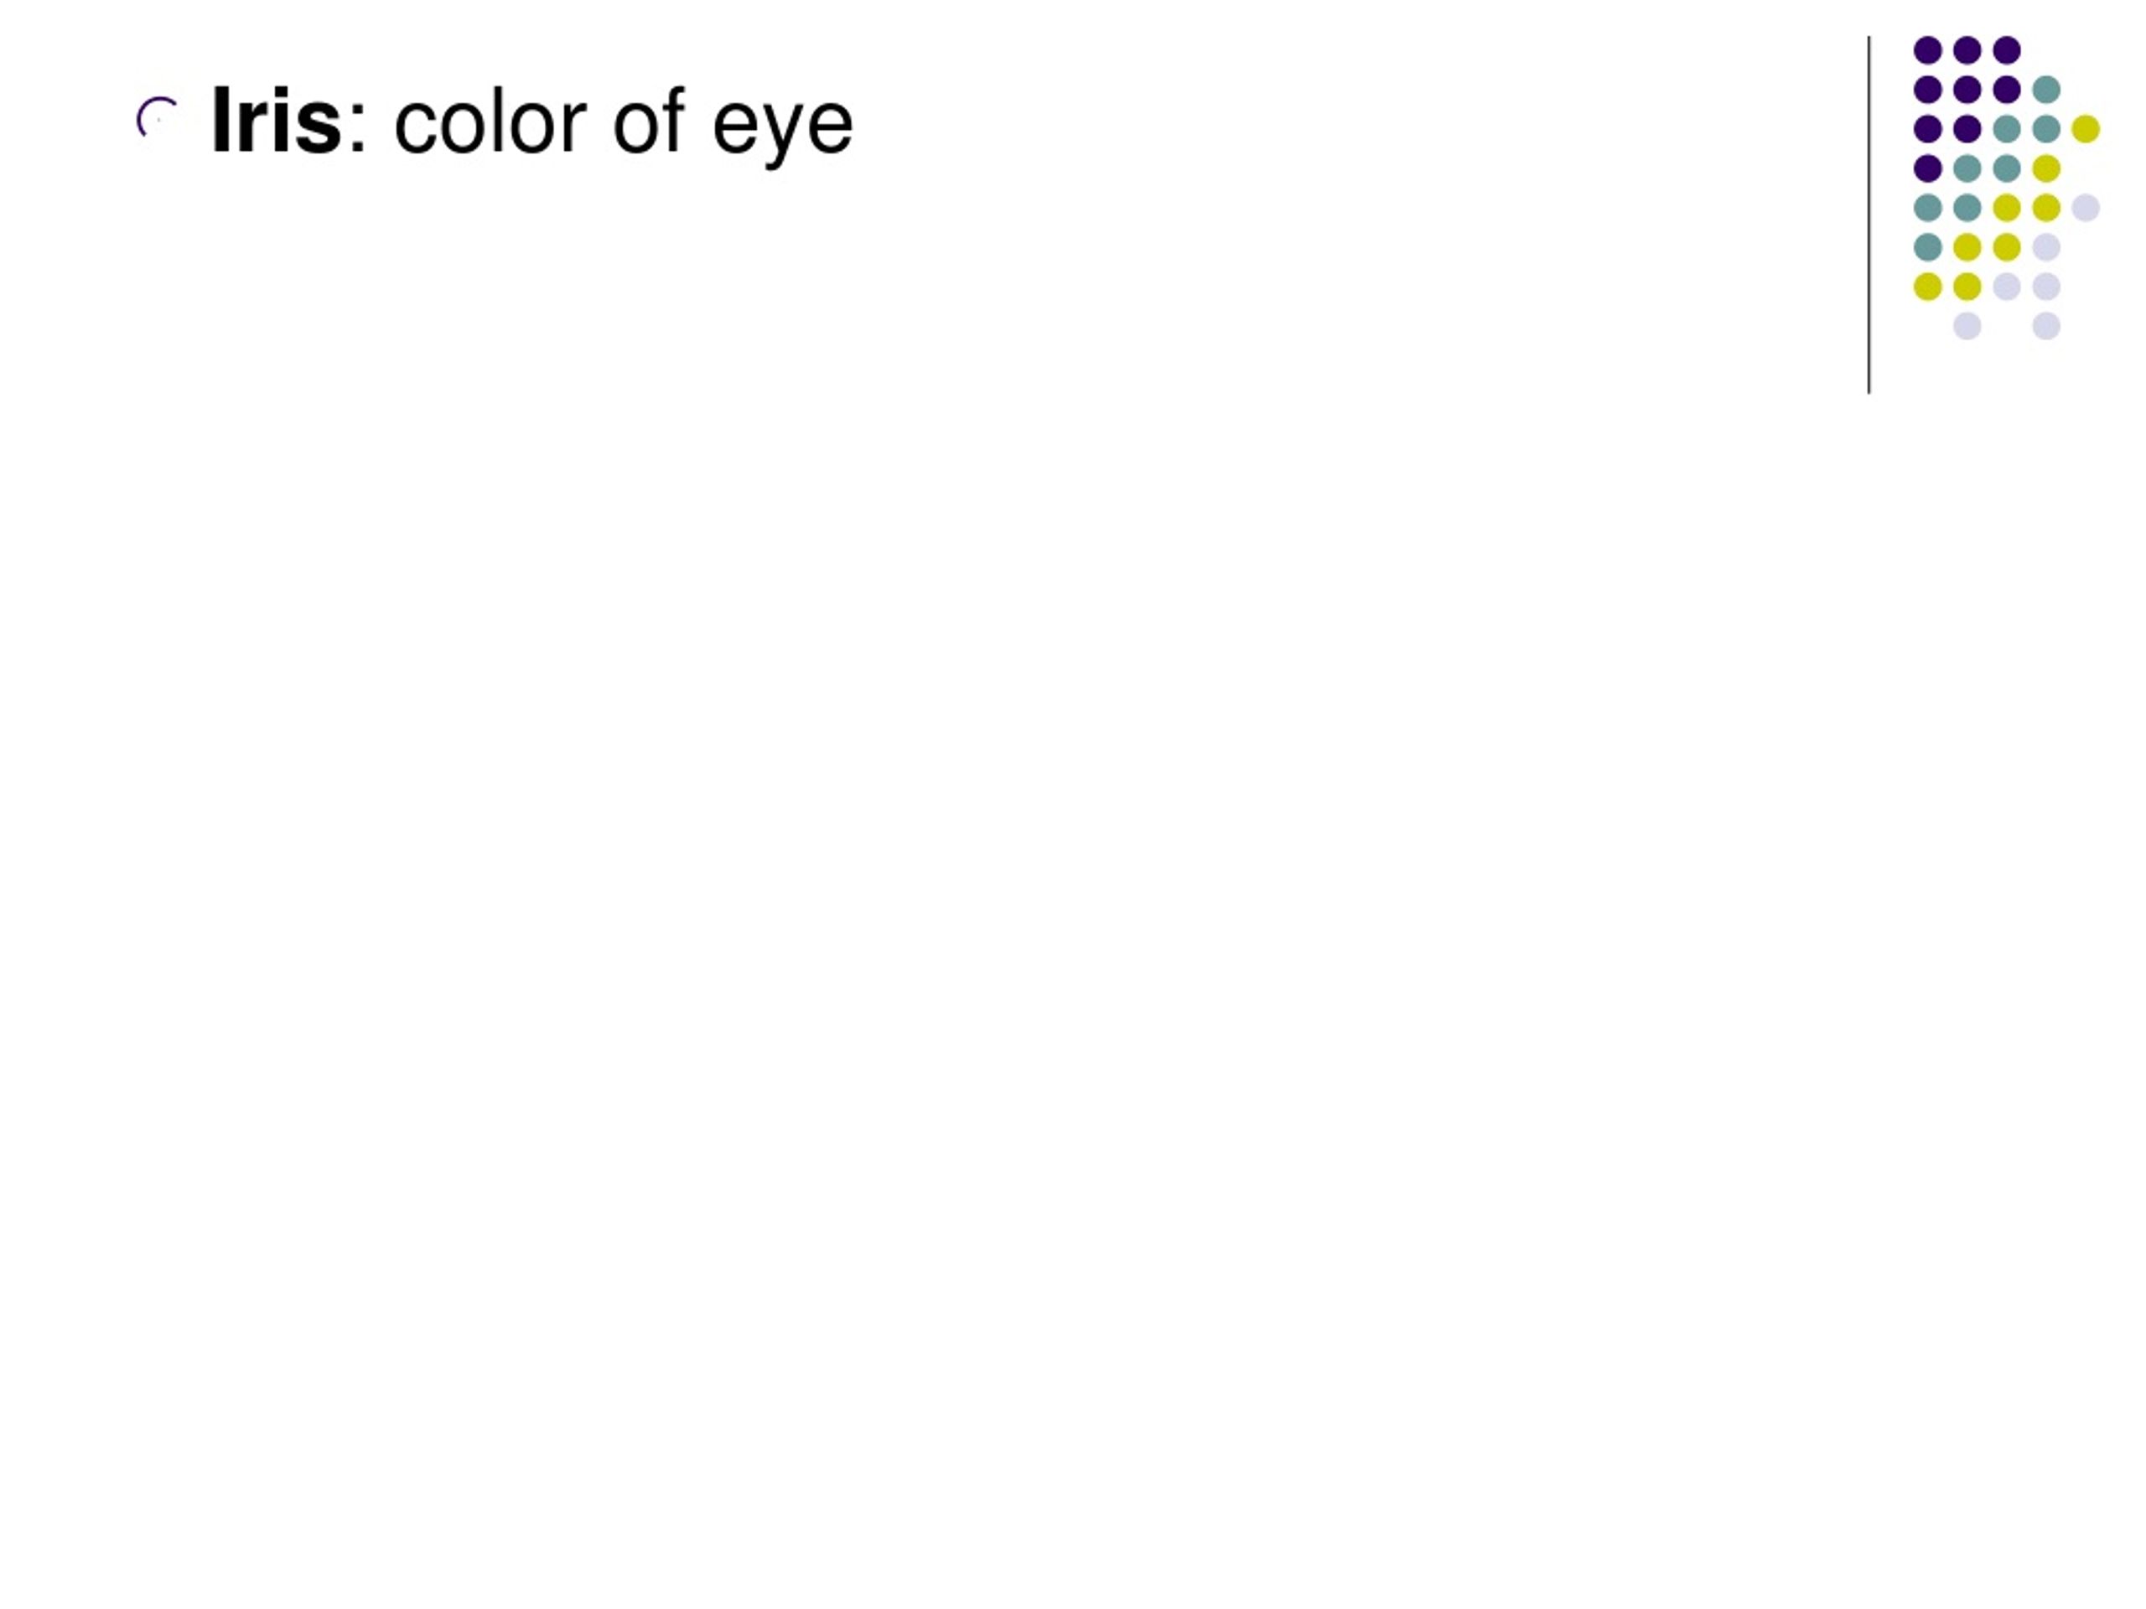Screen dimensions: 2146x1609
Task: Click the last lavender dot in bottom row
Action: tap(2046, 326)
